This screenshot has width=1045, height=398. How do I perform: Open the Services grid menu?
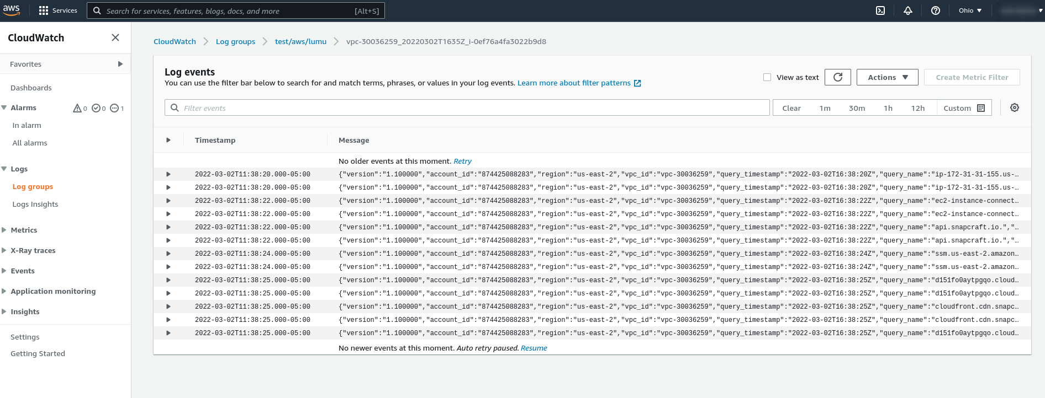click(x=58, y=10)
